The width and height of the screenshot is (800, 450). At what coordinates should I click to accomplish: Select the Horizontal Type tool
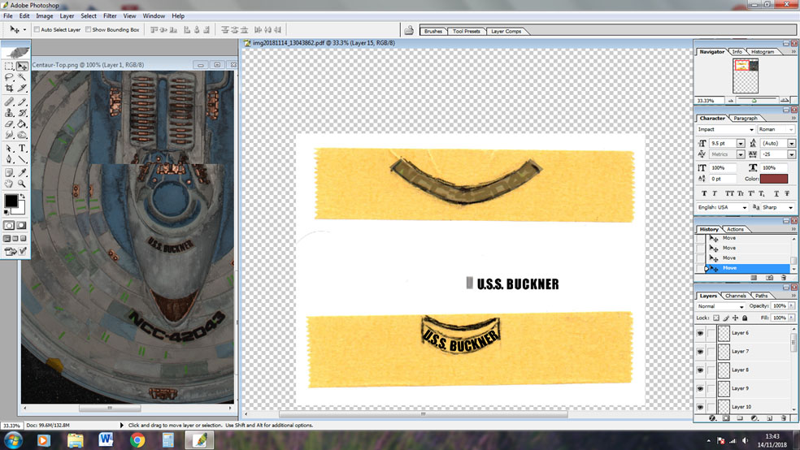pos(22,149)
